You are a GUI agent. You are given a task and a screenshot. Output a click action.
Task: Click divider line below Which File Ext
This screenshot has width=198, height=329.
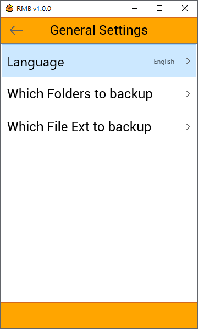99,143
